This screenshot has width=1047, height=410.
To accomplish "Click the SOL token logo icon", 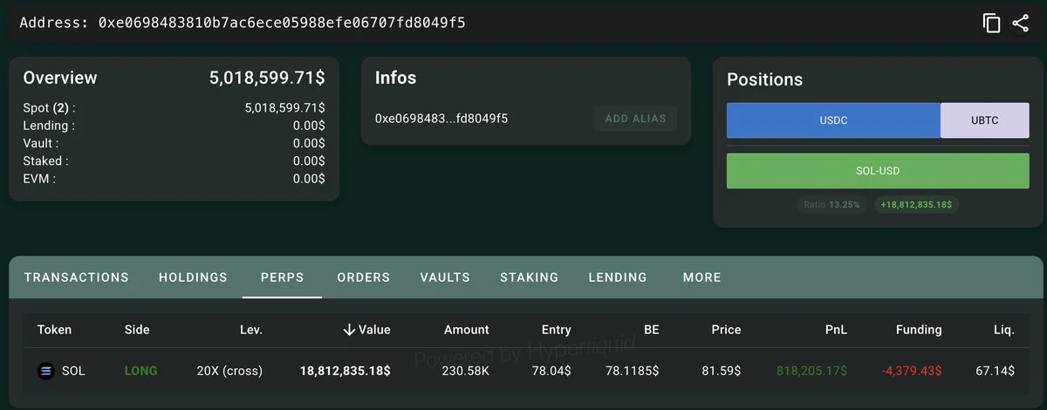I will click(x=46, y=371).
